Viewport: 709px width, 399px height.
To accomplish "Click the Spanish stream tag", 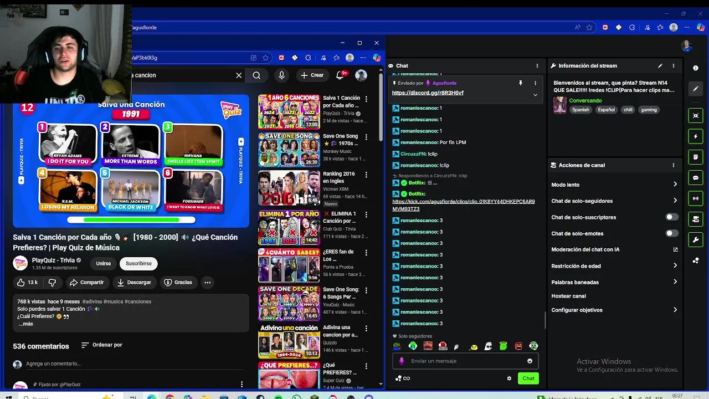I will click(580, 110).
